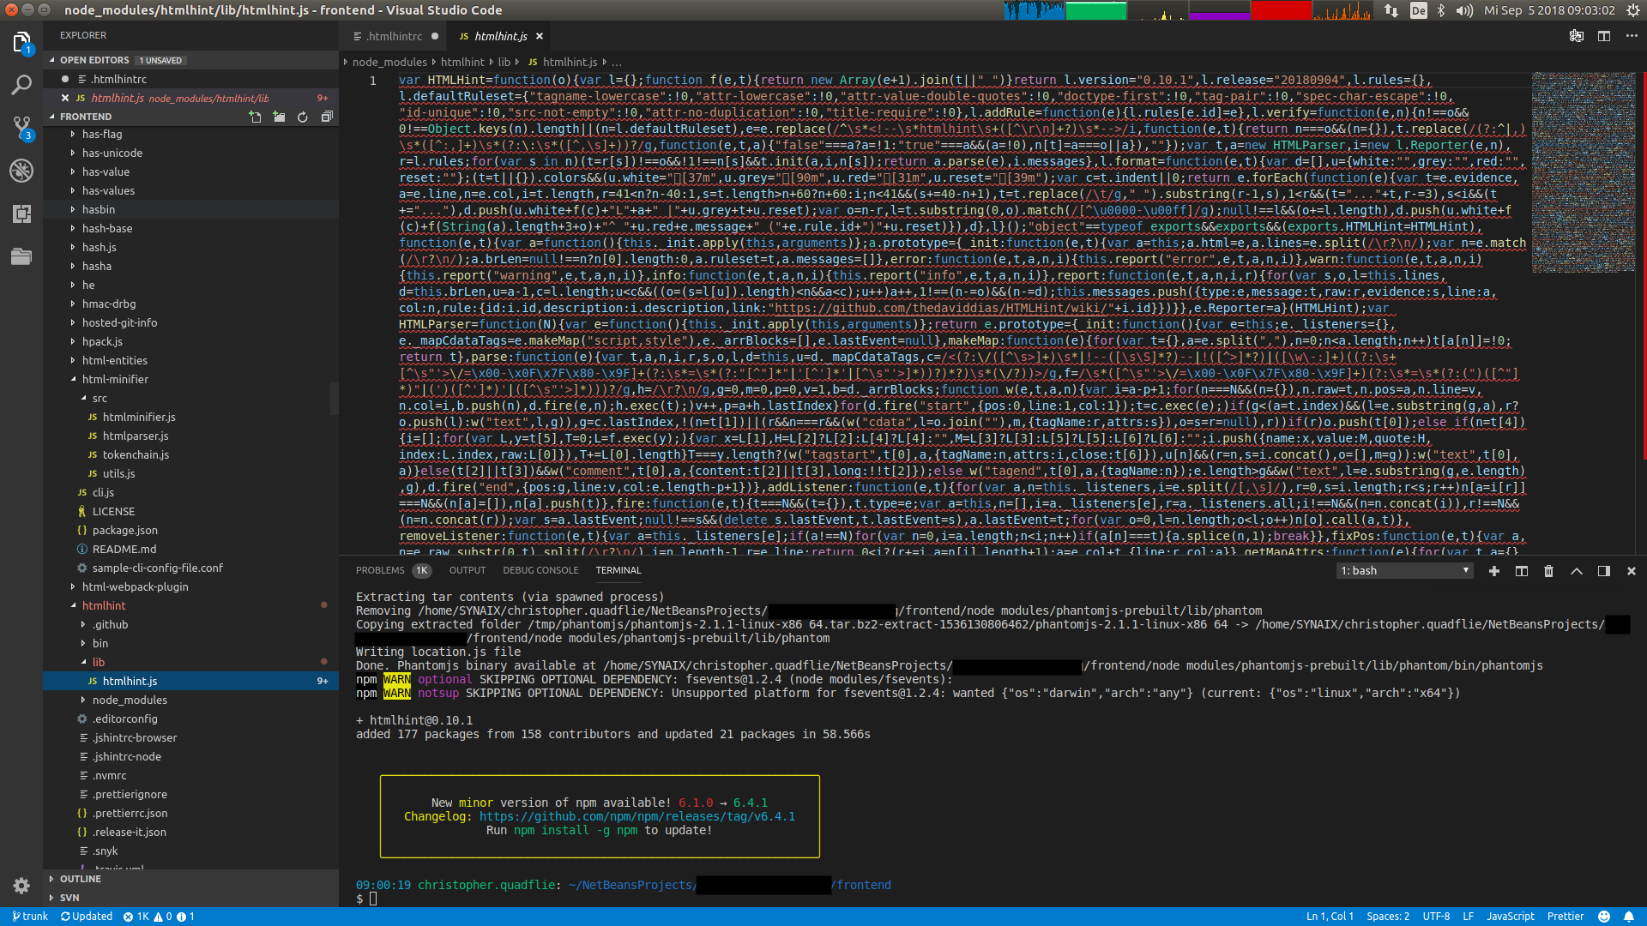This screenshot has height=926, width=1647.
Task: Switch to the DEBUG CONSOLE tab
Action: [x=540, y=571]
